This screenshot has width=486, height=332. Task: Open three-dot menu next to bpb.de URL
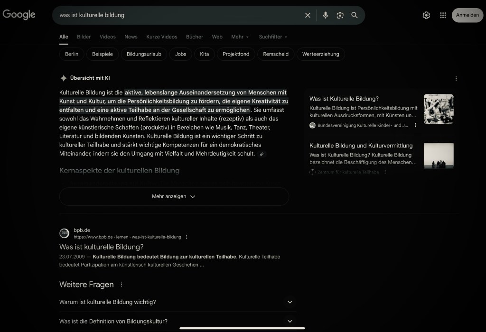coord(187,237)
